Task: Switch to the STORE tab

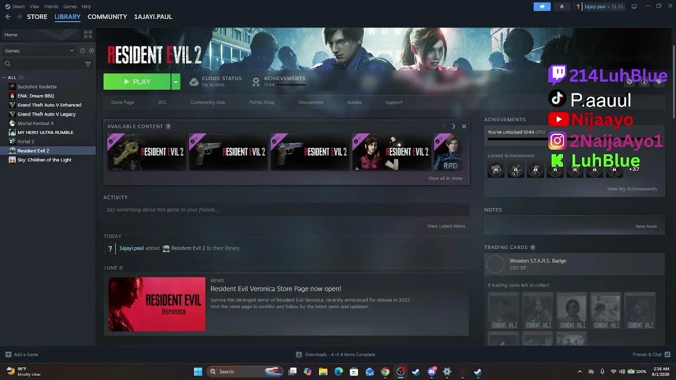Action: [37, 17]
